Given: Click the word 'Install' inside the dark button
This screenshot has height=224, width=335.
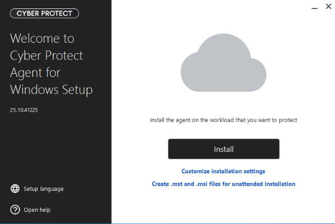Looking at the screenshot, I should tap(223, 149).
